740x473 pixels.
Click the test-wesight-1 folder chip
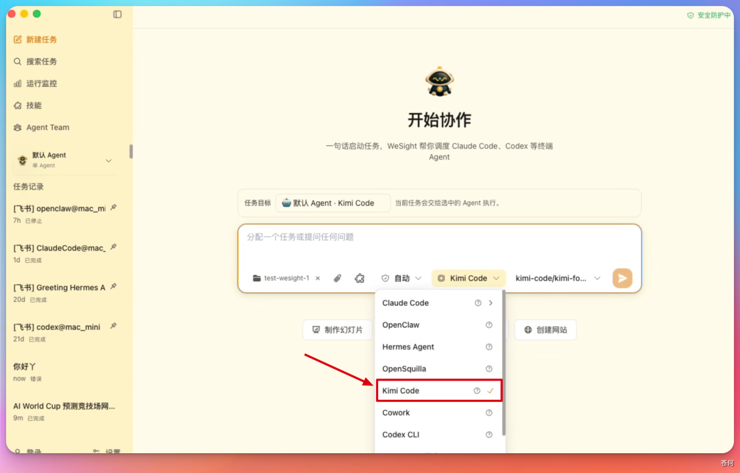click(x=282, y=278)
